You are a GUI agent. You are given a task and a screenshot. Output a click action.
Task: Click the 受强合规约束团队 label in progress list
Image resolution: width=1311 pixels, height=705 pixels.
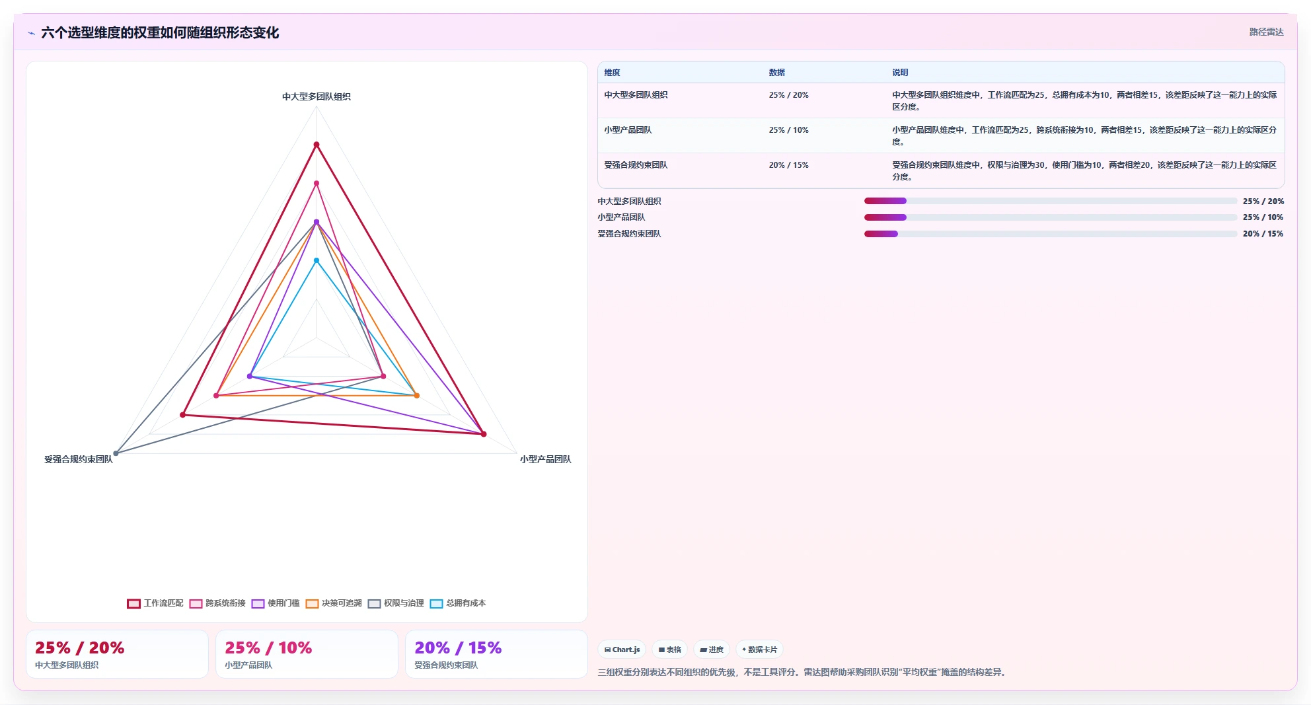coord(629,234)
